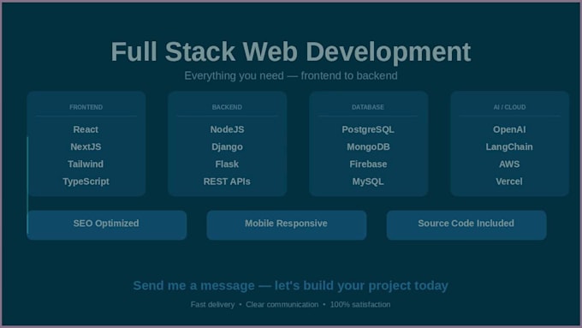The height and width of the screenshot is (328, 582).
Task: Click the 'Clear communication' footer text
Action: pyautogui.click(x=282, y=305)
